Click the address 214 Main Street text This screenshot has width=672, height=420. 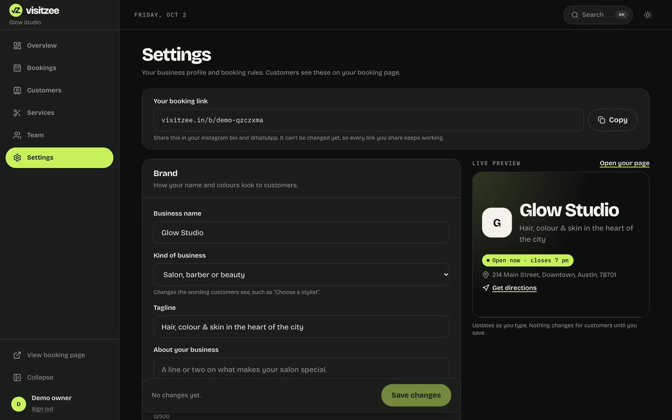click(554, 275)
